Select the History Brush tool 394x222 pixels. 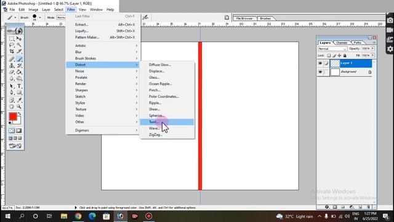[19, 66]
